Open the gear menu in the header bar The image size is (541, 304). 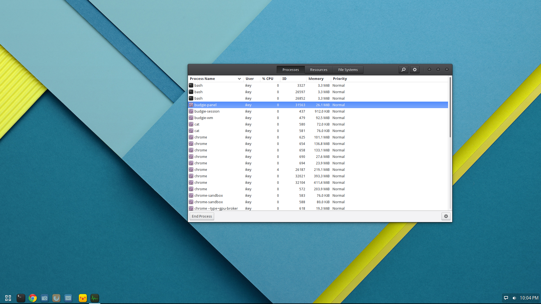point(415,70)
